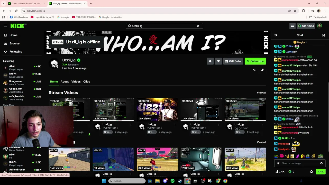This screenshot has width=329, height=185.
Task: Reload the page
Action: tap(16, 11)
